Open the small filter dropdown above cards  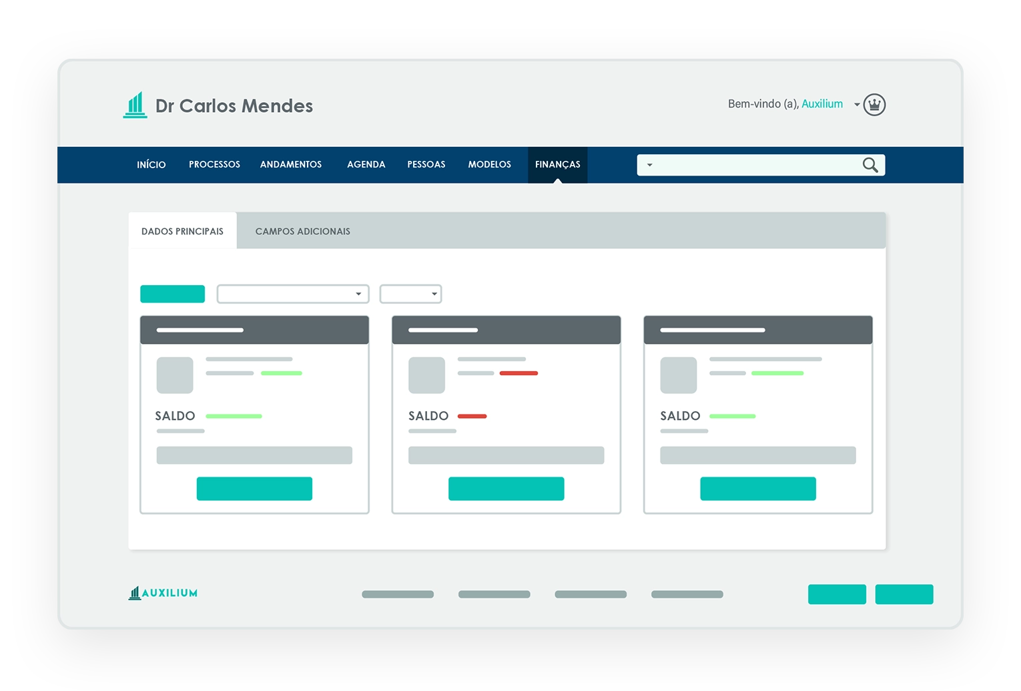point(410,294)
